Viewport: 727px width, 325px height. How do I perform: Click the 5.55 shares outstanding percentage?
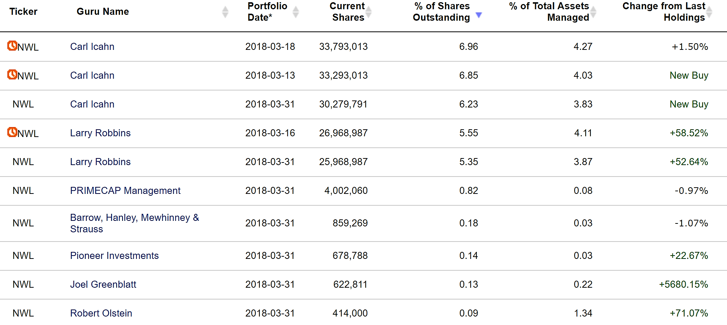[x=469, y=133]
